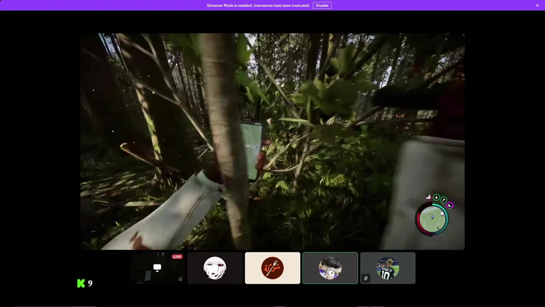The image size is (545, 307).
Task: Click the circular minimap in the game stream
Action: coord(432,219)
